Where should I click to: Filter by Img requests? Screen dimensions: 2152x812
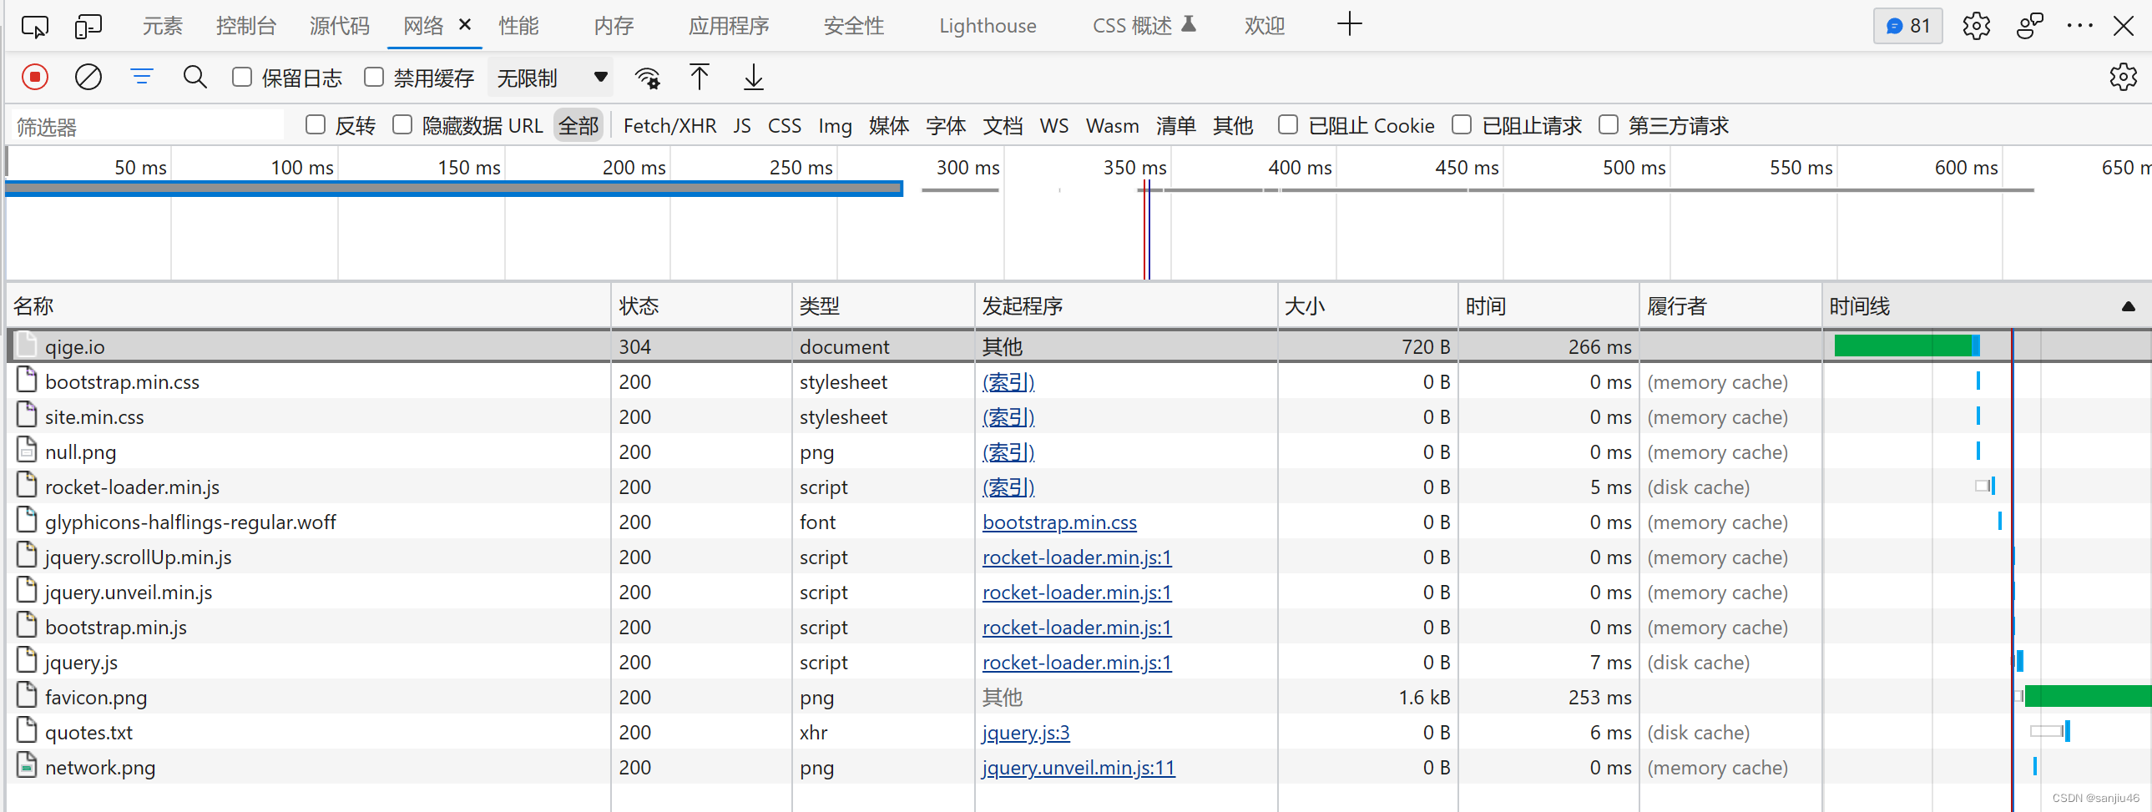(x=835, y=125)
